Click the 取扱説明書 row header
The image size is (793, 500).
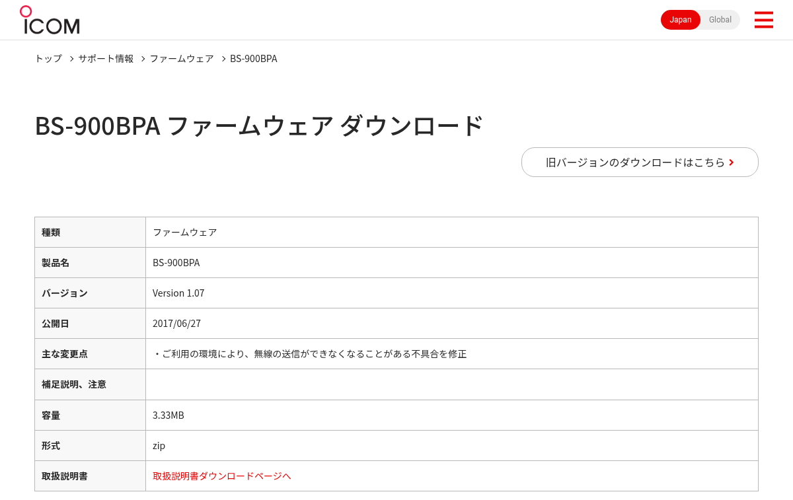[90, 476]
